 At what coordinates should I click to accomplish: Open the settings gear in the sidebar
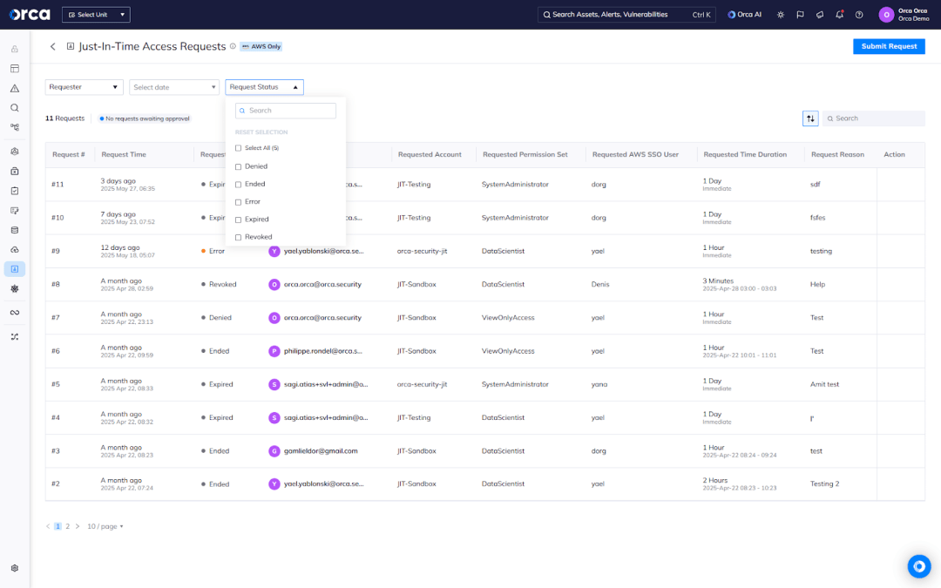pyautogui.click(x=15, y=568)
